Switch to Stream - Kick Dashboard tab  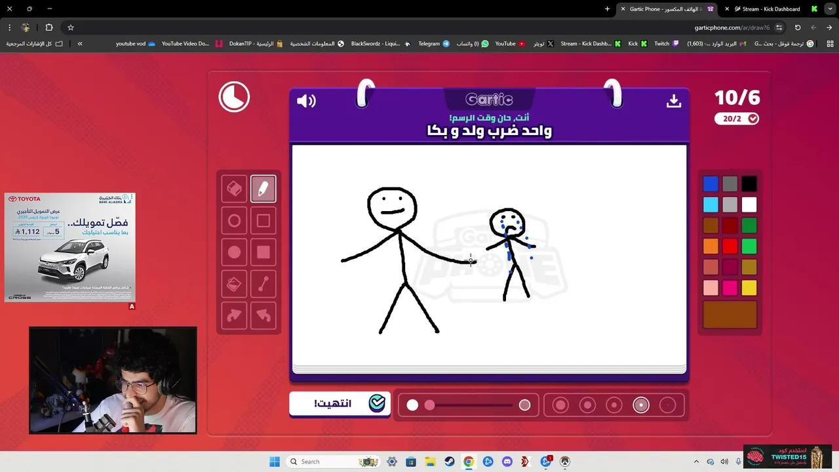(770, 9)
